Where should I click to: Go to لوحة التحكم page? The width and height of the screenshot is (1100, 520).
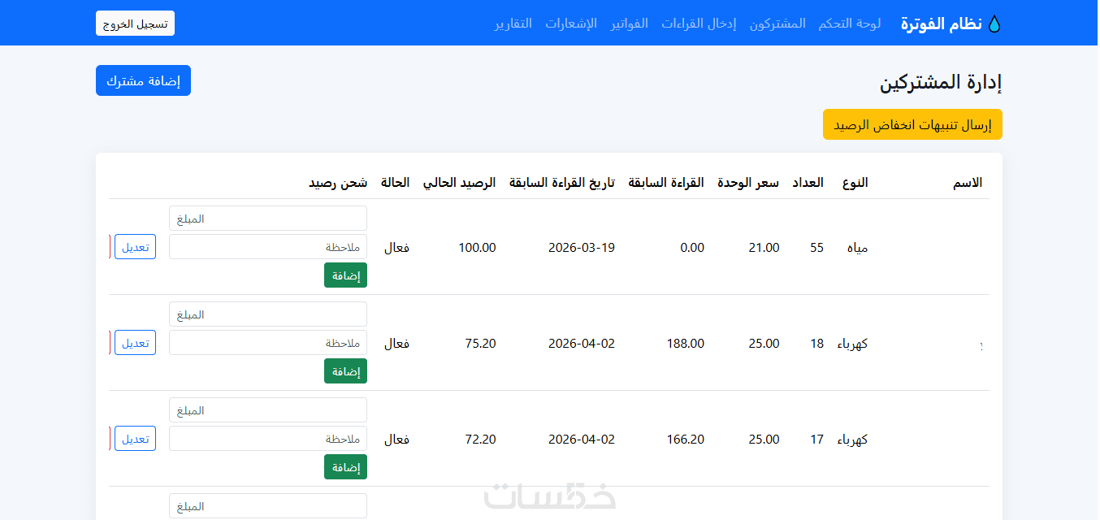point(850,24)
